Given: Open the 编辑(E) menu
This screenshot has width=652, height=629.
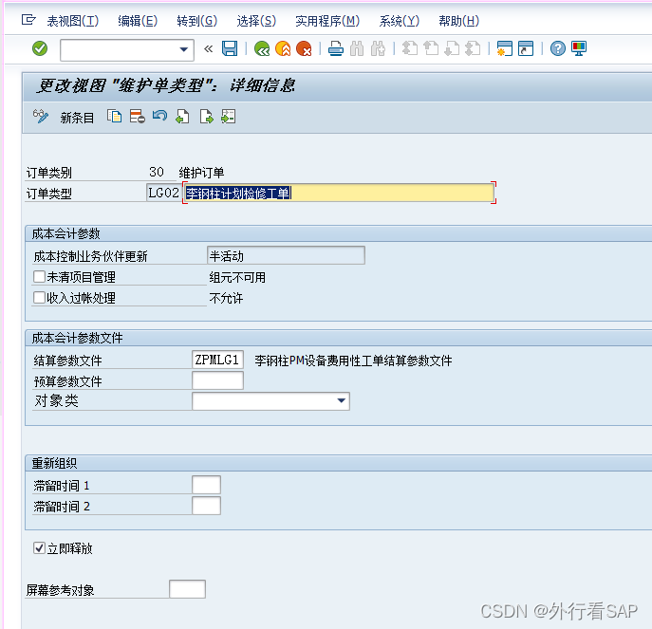Looking at the screenshot, I should (138, 21).
